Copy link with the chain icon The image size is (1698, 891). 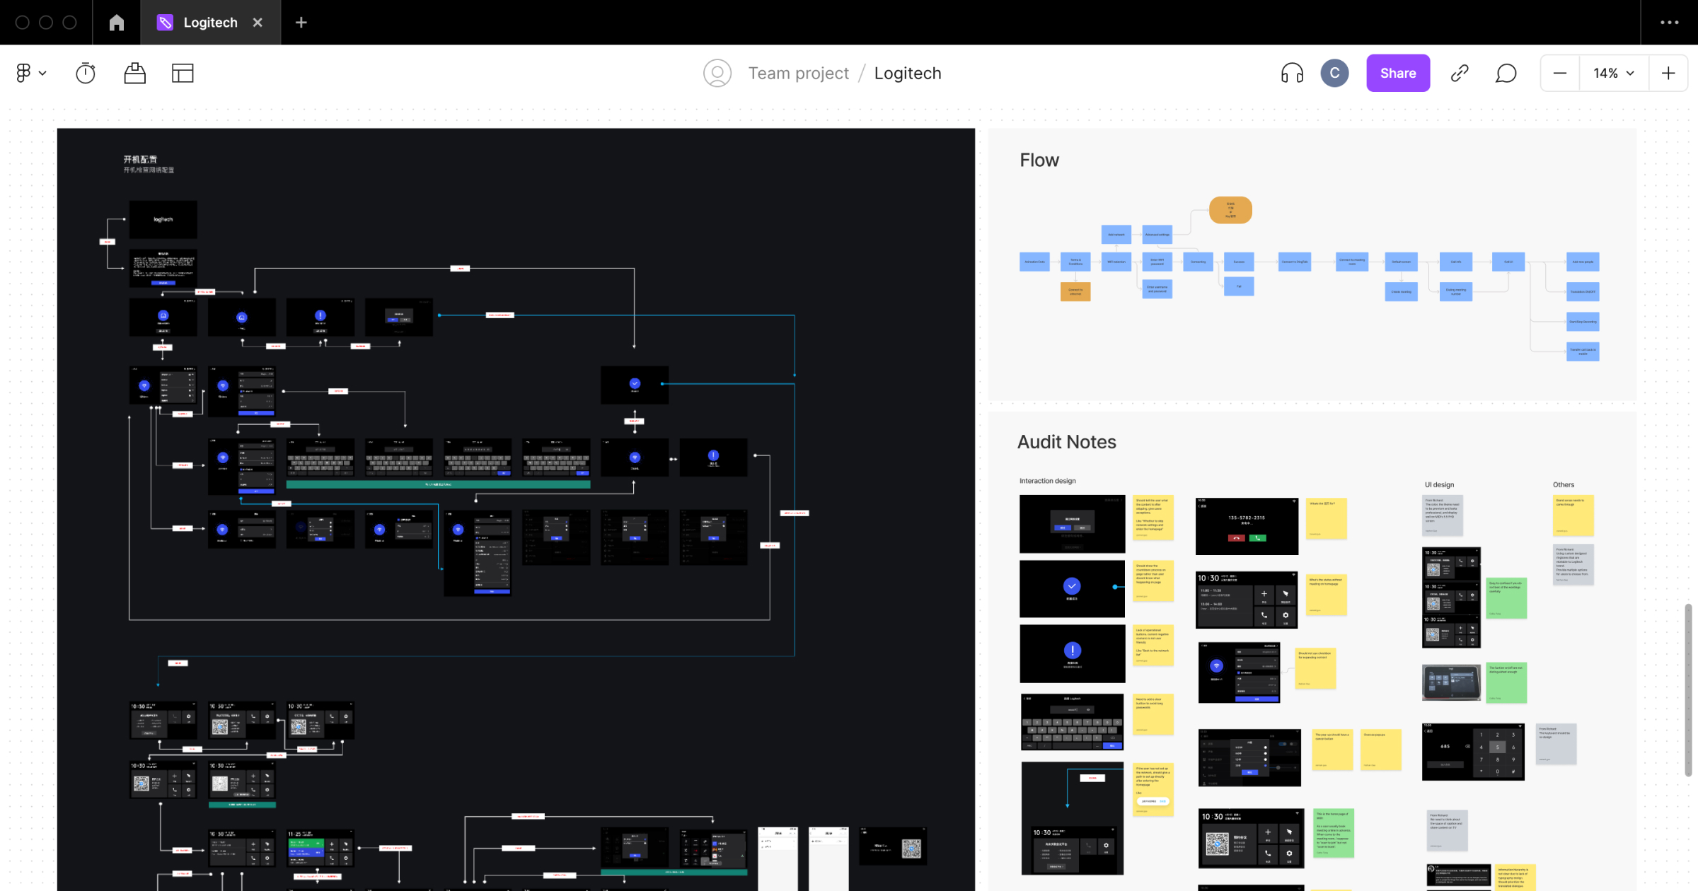coord(1460,73)
